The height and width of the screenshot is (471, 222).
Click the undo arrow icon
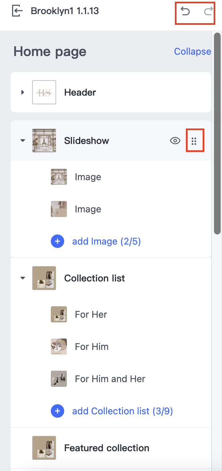[185, 12]
